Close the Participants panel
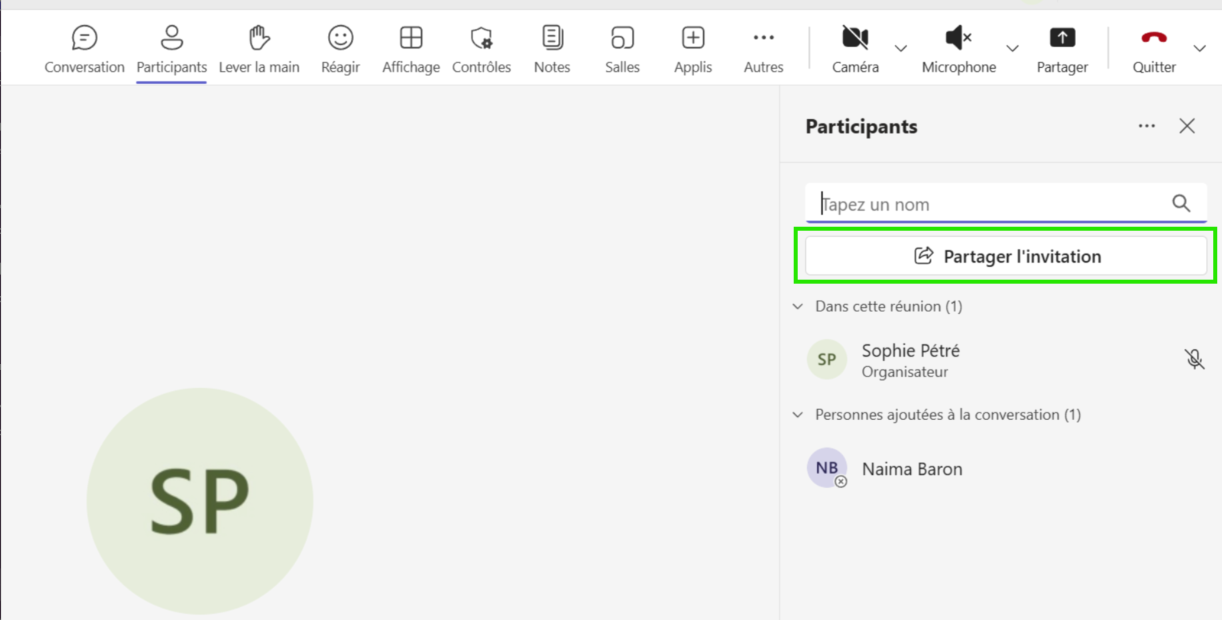The height and width of the screenshot is (620, 1222). coord(1187,126)
